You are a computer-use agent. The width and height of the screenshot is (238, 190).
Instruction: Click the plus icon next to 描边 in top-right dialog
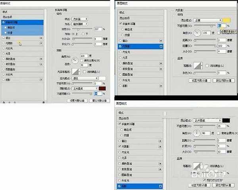coord(160,40)
